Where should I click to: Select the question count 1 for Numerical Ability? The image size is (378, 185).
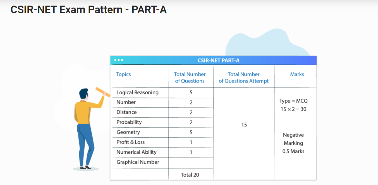(191, 152)
